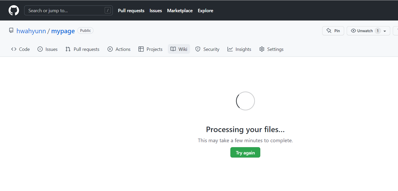Viewport: 398px width, 191px height.
Task: Click the play icon of the Actions tab
Action: (x=110, y=49)
